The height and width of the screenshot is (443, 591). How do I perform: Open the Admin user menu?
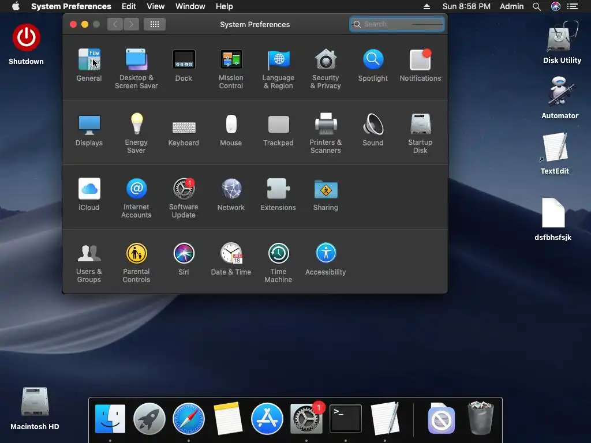[x=511, y=6]
